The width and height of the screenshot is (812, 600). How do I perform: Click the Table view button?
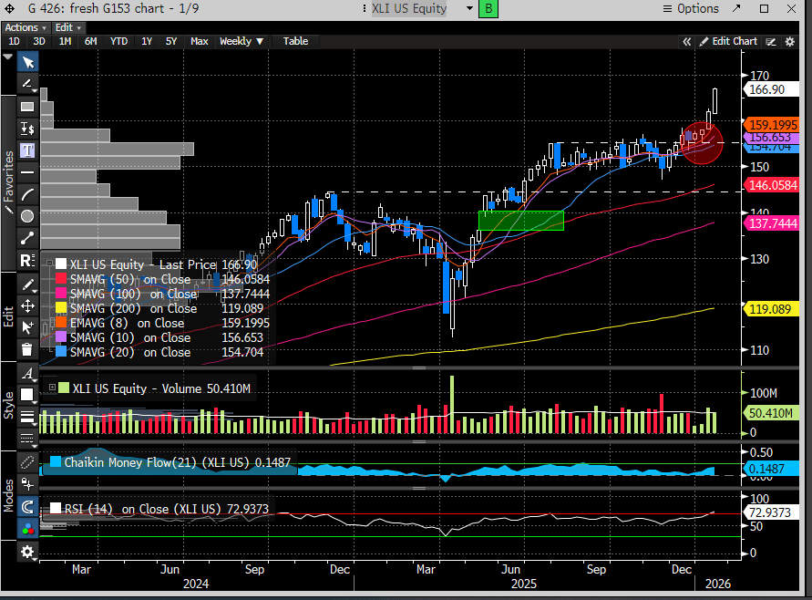click(x=295, y=41)
